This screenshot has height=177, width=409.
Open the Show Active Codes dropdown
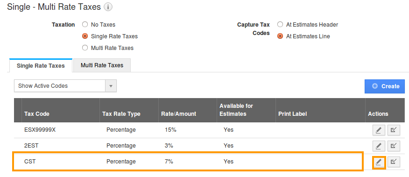coord(65,86)
